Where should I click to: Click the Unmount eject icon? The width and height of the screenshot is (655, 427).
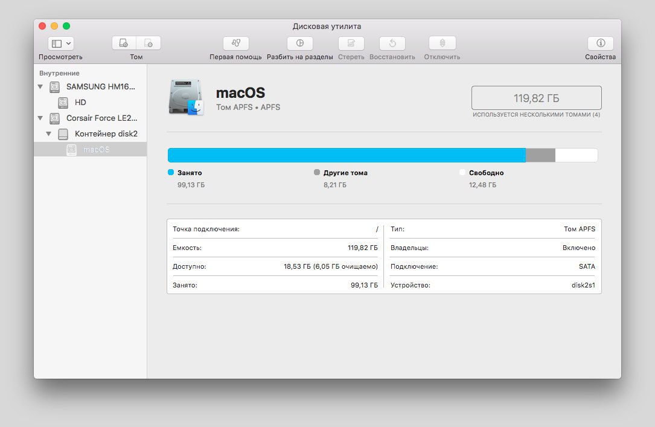point(443,43)
